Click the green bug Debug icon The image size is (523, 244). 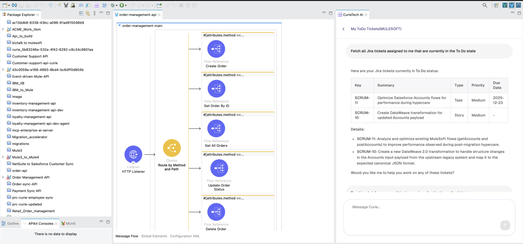113,5
